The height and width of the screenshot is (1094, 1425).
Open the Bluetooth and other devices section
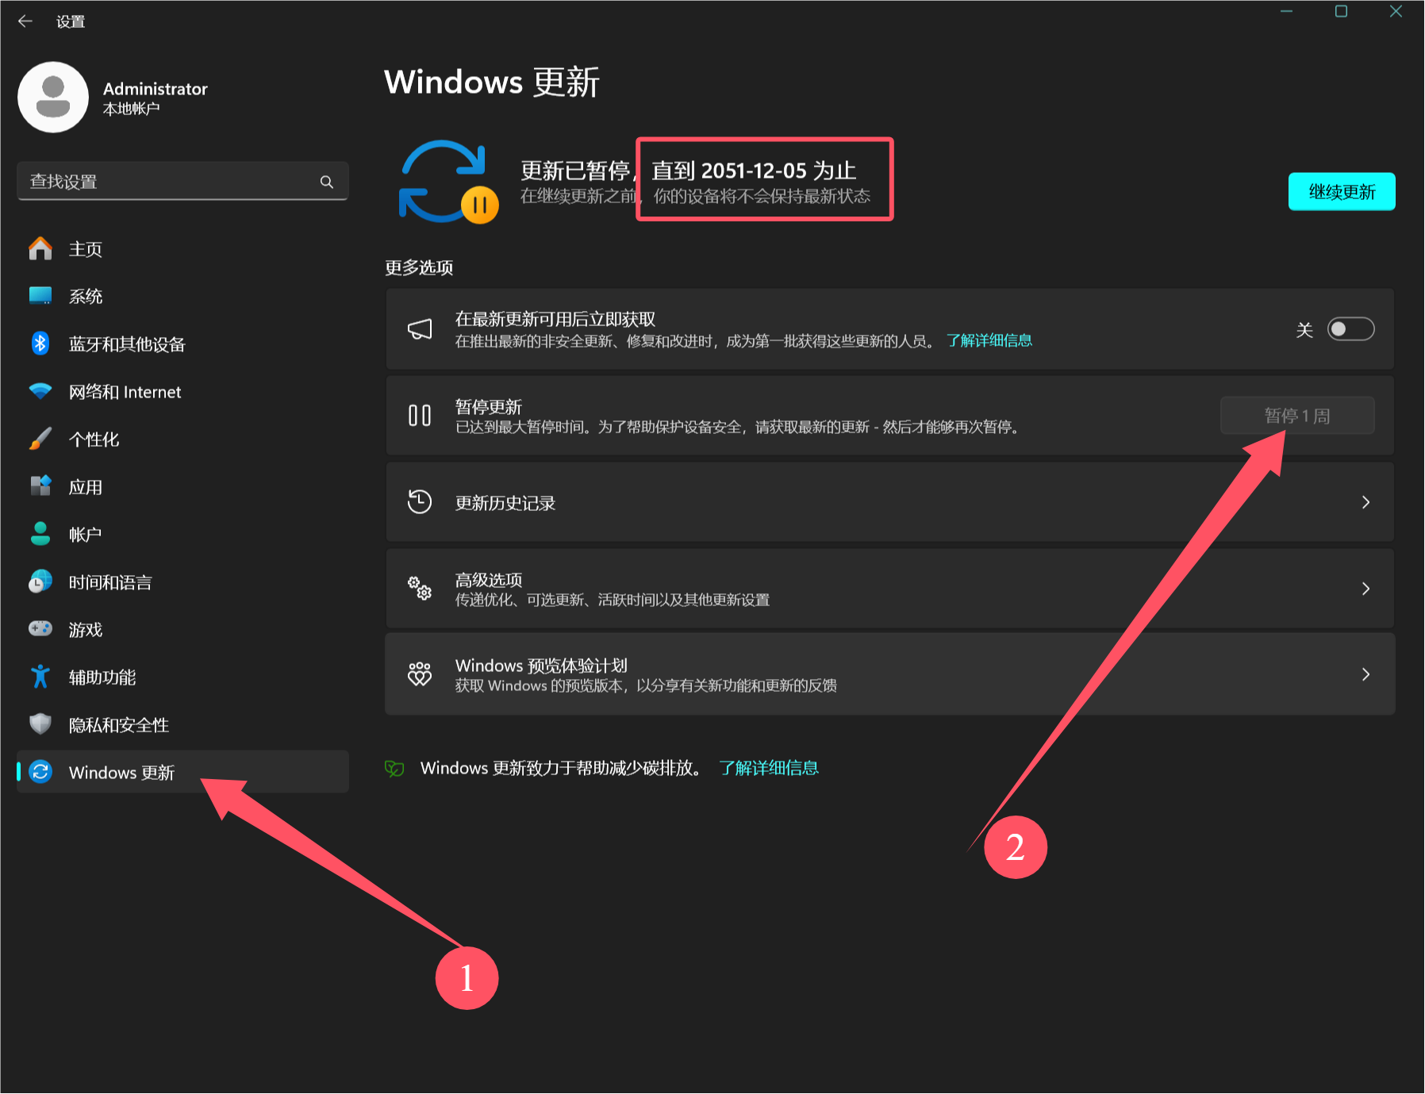tap(126, 344)
